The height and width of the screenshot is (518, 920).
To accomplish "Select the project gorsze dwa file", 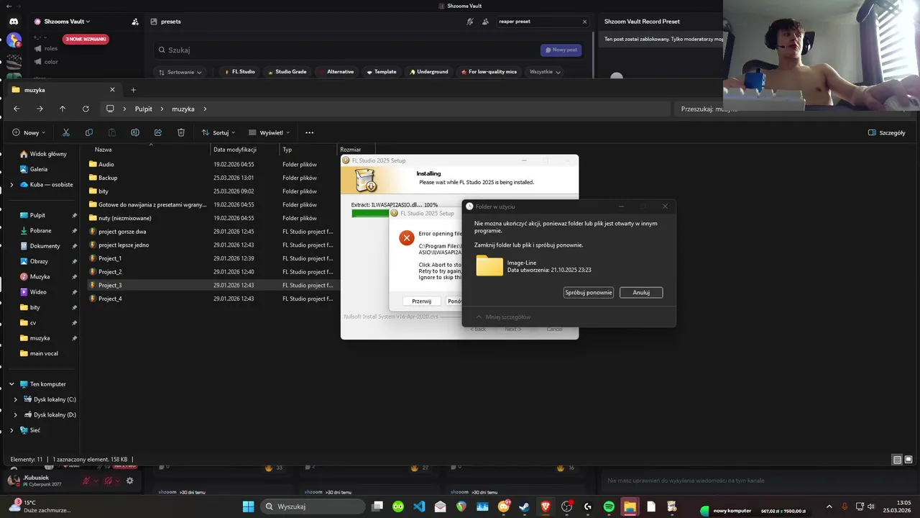I will click(x=212, y=232).
